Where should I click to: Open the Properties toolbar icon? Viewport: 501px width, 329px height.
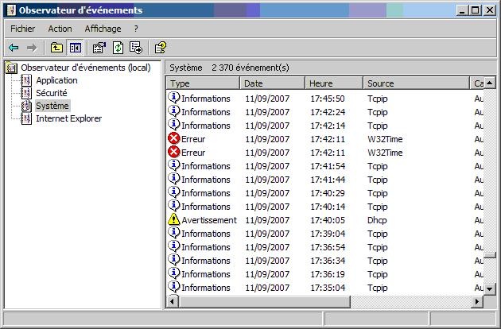pyautogui.click(x=99, y=48)
